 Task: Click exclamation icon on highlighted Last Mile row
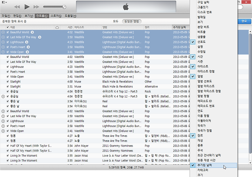(x=3, y=37)
